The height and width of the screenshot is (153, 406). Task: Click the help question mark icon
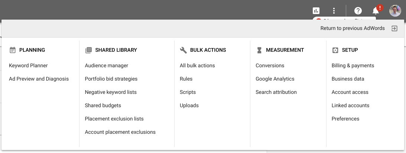(358, 11)
